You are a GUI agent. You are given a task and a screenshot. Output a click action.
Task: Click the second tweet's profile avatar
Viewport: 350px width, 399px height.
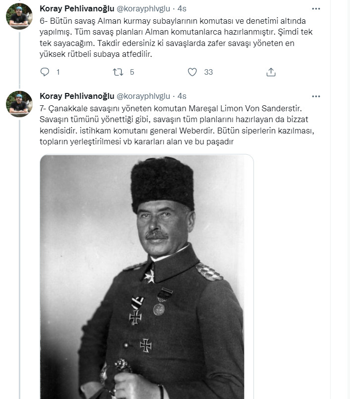[19, 104]
